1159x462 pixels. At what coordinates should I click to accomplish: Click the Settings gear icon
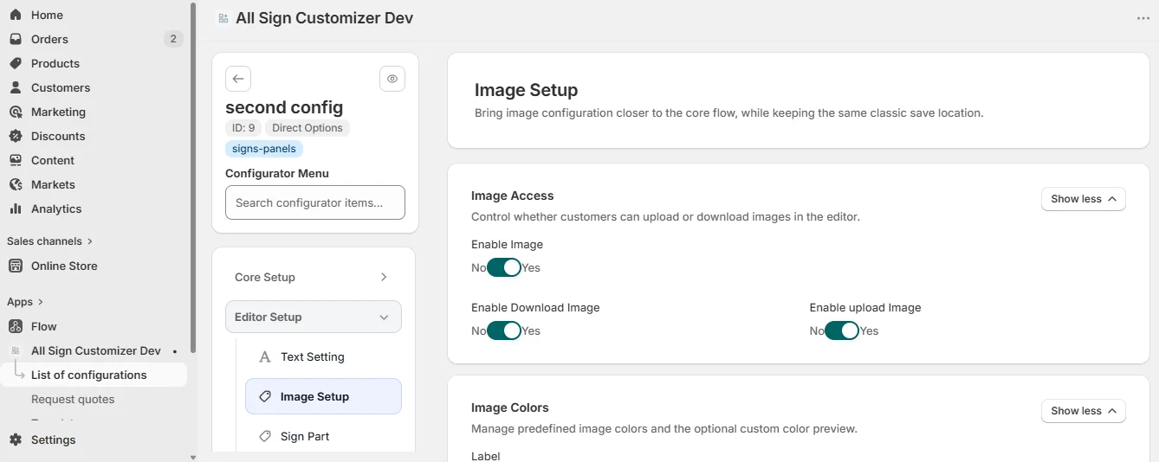15,440
